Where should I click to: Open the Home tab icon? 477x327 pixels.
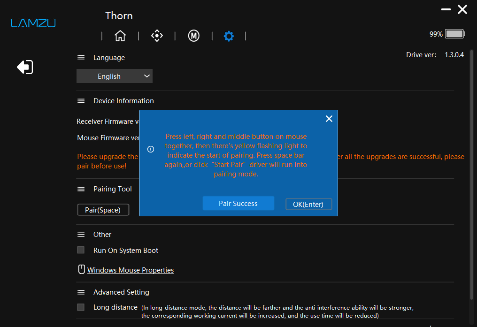(x=120, y=36)
